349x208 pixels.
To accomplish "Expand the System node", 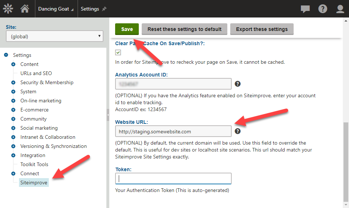I will [13, 92].
